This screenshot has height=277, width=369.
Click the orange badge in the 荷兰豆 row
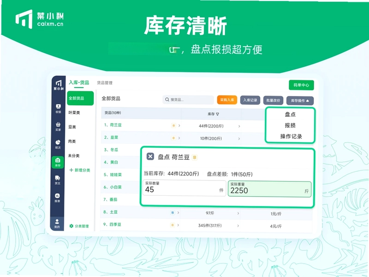173,126
